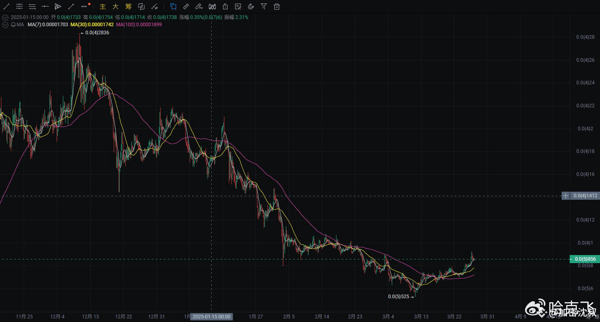
Task: Click the 0.0{4}24 price axis label
Action: point(585,83)
